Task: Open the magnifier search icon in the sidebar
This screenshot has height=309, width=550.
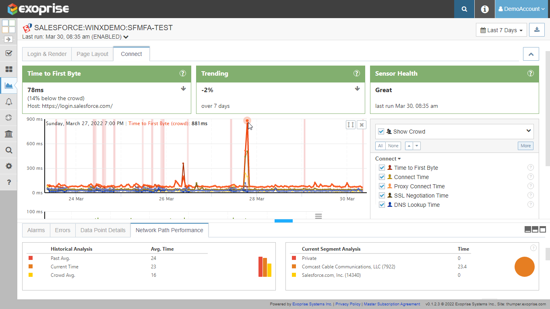Action: point(8,150)
